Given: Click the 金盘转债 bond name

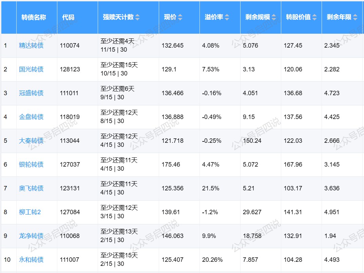Looking at the screenshot, I should pyautogui.click(x=31, y=117).
